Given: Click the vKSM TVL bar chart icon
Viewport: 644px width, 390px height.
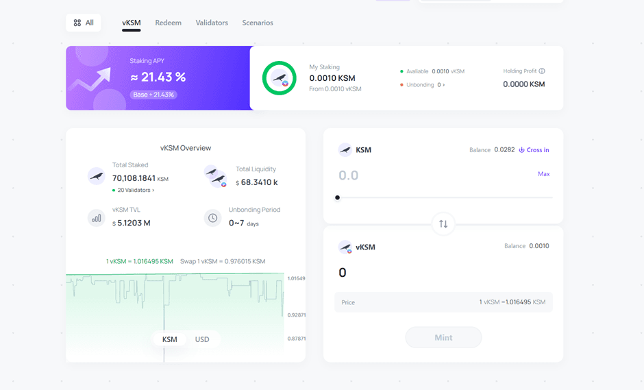Looking at the screenshot, I should pyautogui.click(x=97, y=218).
